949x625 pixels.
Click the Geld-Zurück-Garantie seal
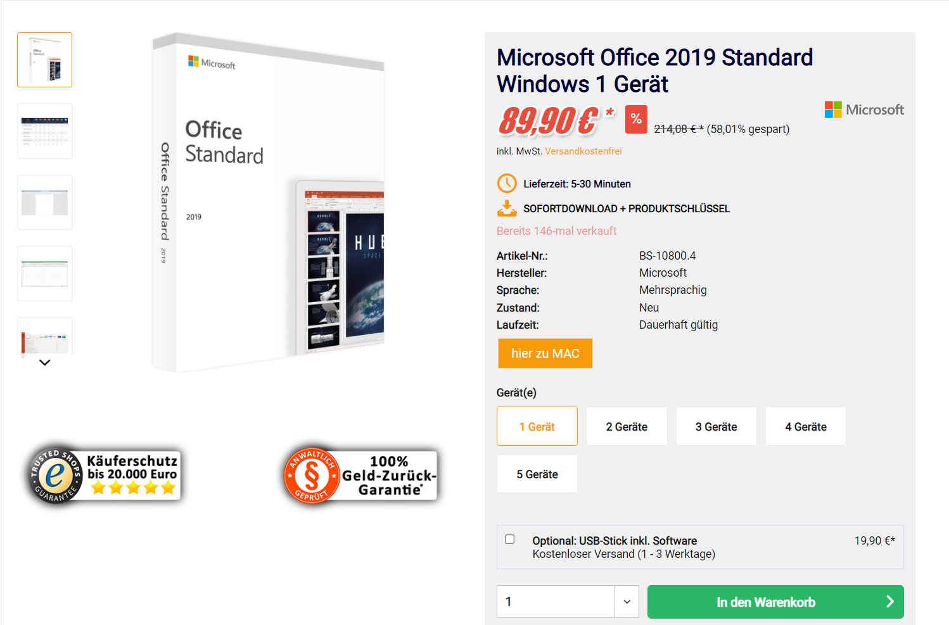pos(360,476)
